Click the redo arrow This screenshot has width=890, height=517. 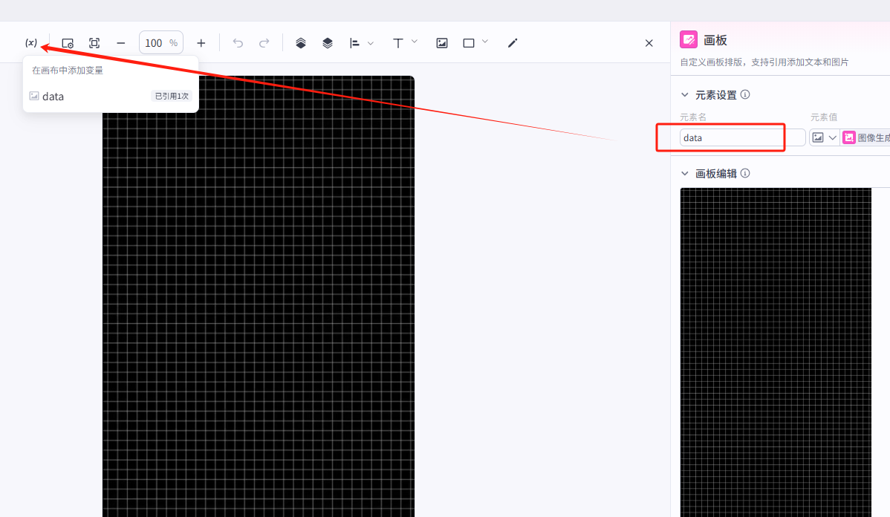[264, 43]
